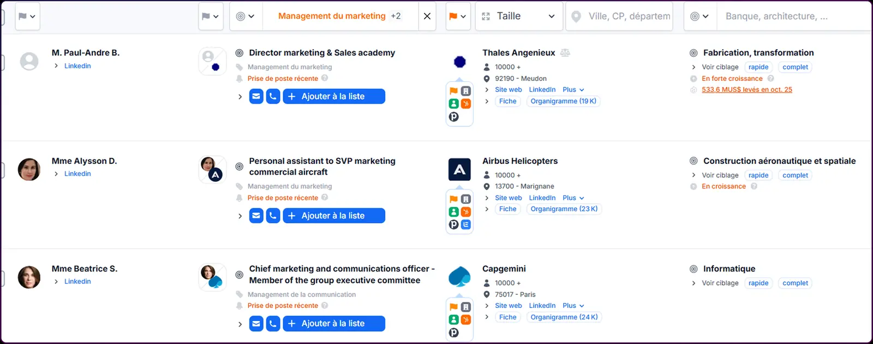Click grey building icon under Thales Angenieux logo
Screen dimensions: 873x344
[x=466, y=91]
